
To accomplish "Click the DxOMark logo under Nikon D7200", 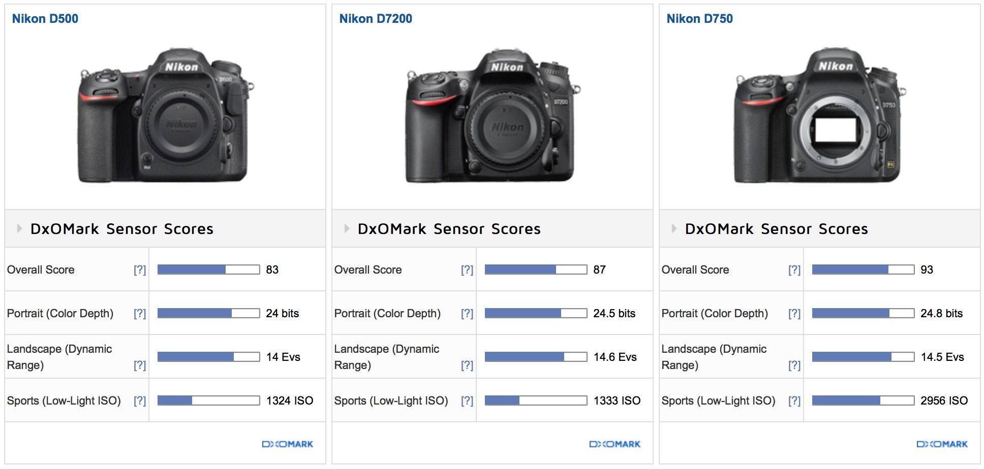I will click(x=615, y=444).
